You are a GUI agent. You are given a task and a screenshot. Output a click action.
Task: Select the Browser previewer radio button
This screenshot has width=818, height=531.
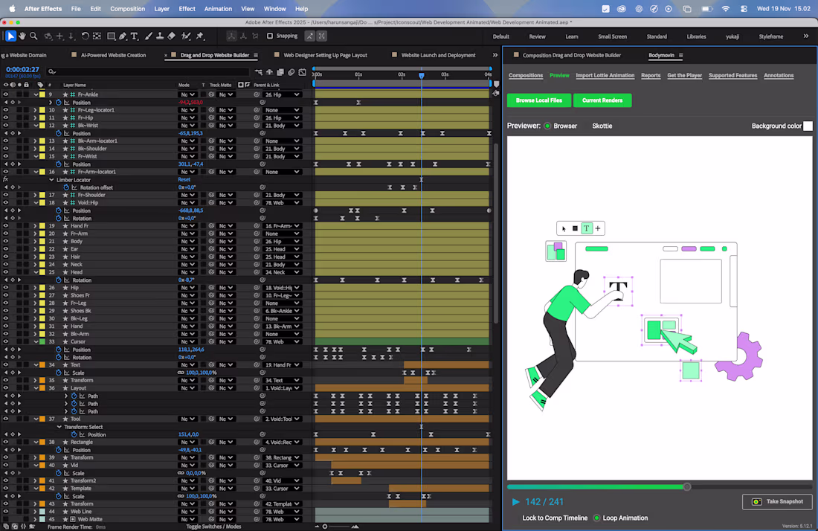(x=548, y=126)
